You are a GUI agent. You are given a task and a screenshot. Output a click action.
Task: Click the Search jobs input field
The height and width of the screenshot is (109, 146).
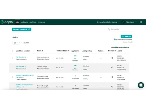tap(122, 29)
